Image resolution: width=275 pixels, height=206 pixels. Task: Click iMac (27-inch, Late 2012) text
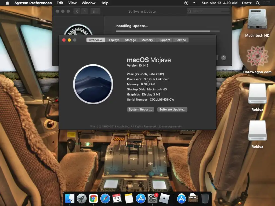(x=145, y=74)
